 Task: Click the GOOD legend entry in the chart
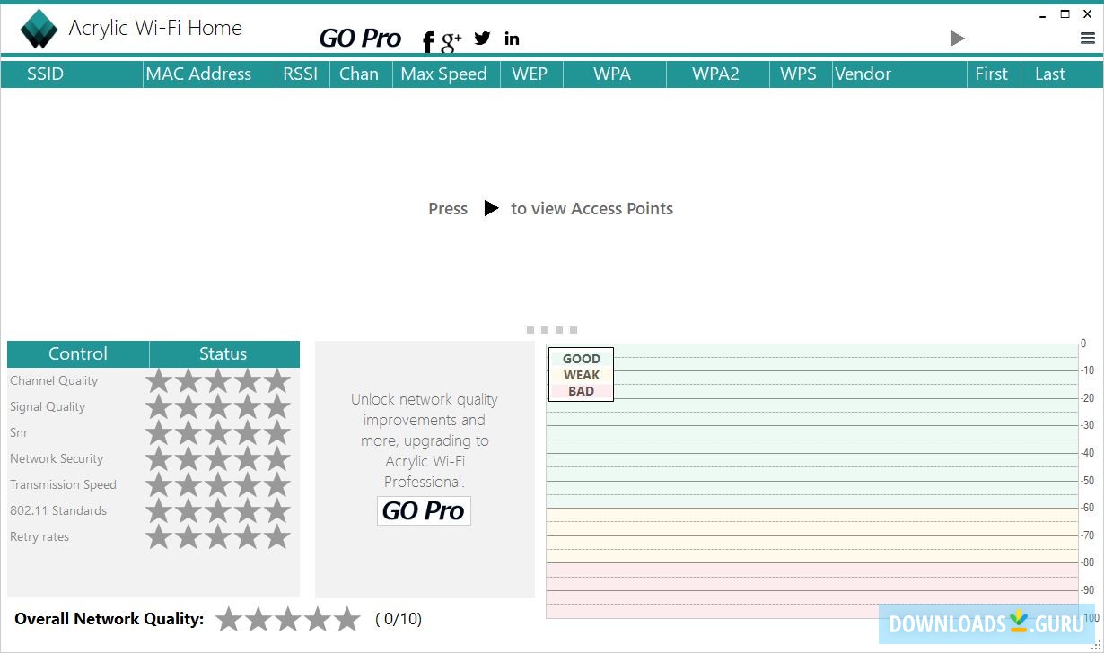tap(582, 359)
